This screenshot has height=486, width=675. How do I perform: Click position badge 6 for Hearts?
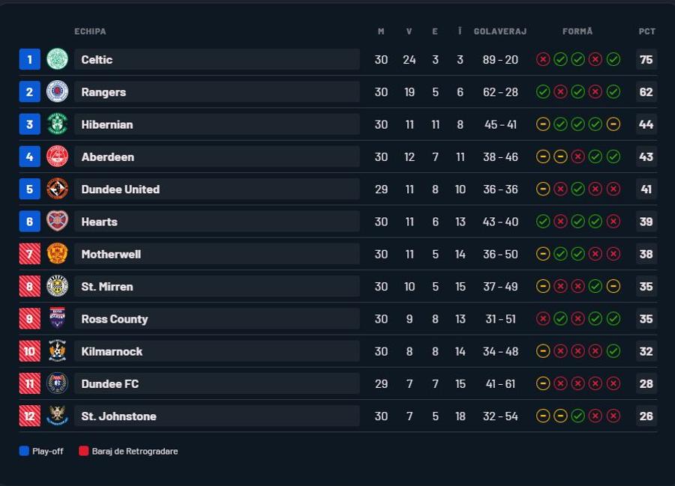pos(30,222)
